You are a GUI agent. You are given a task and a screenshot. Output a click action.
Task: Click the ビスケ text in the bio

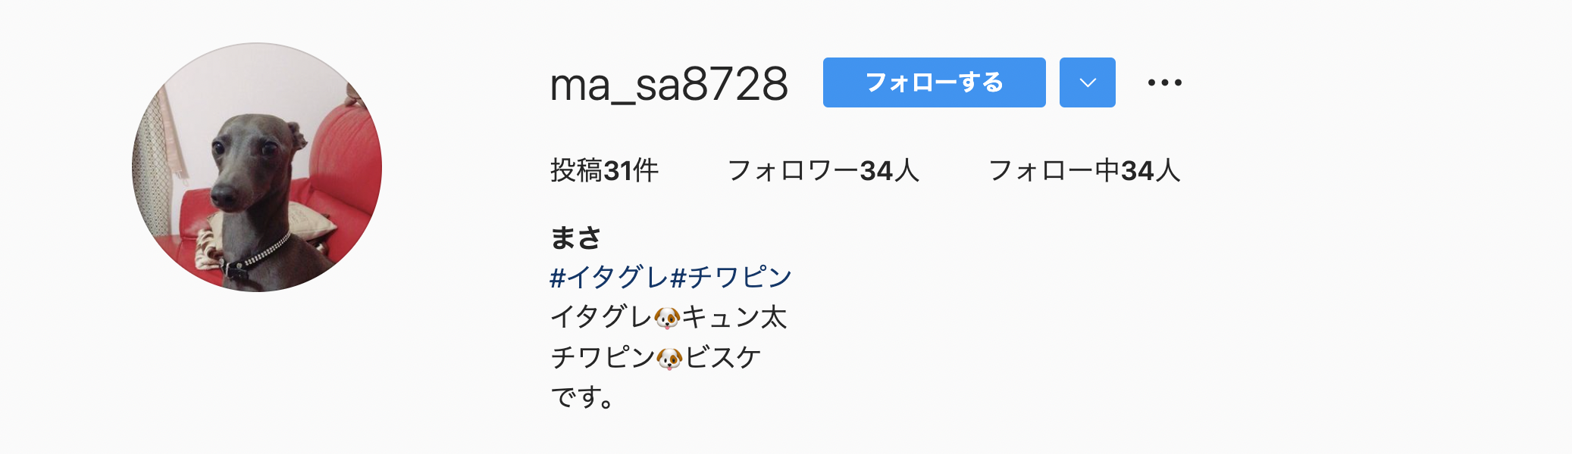point(723,357)
